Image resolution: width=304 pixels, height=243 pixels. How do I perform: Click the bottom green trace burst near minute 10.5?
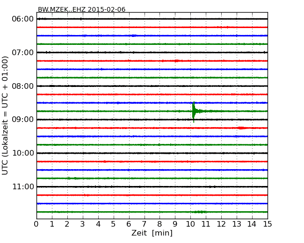point(200,212)
